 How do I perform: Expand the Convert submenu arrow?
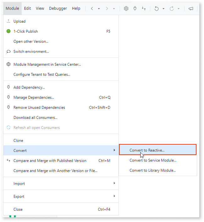(x=114, y=150)
